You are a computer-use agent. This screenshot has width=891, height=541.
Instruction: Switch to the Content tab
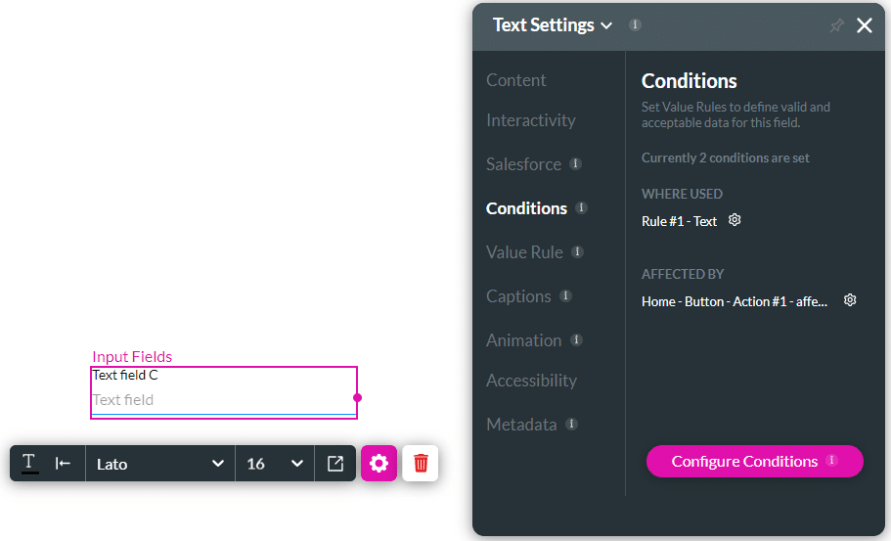pos(516,80)
